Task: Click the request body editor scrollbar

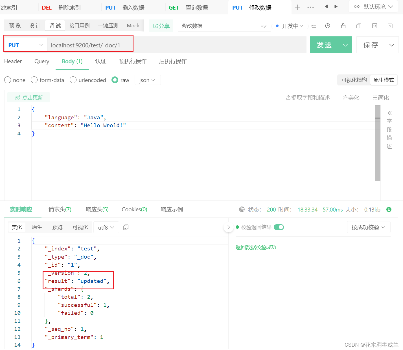Action: (x=378, y=143)
